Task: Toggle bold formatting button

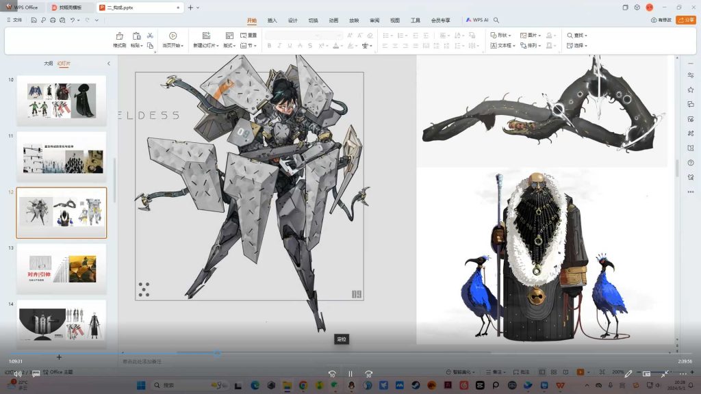Action: point(269,46)
